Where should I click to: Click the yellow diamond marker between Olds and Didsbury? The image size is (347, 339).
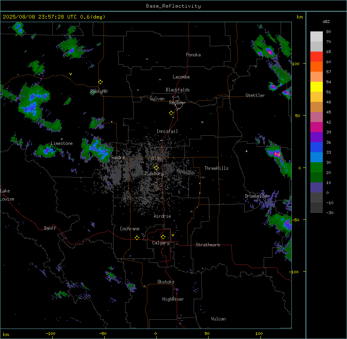tap(157, 168)
